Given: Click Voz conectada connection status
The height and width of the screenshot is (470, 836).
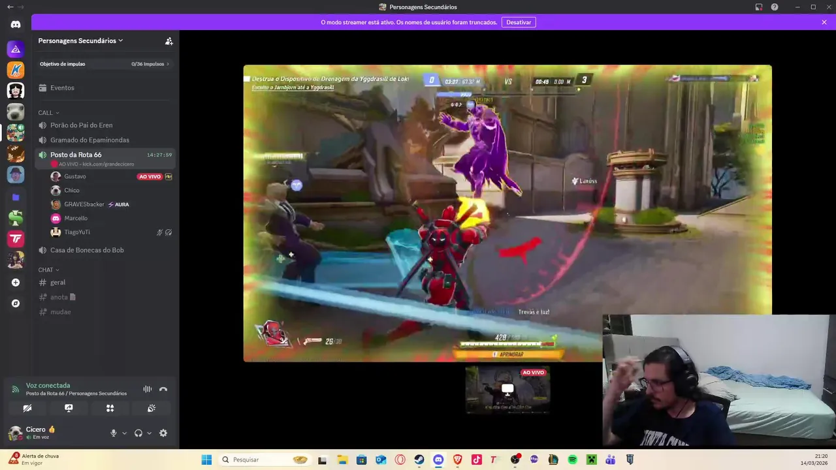Looking at the screenshot, I should [x=48, y=386].
